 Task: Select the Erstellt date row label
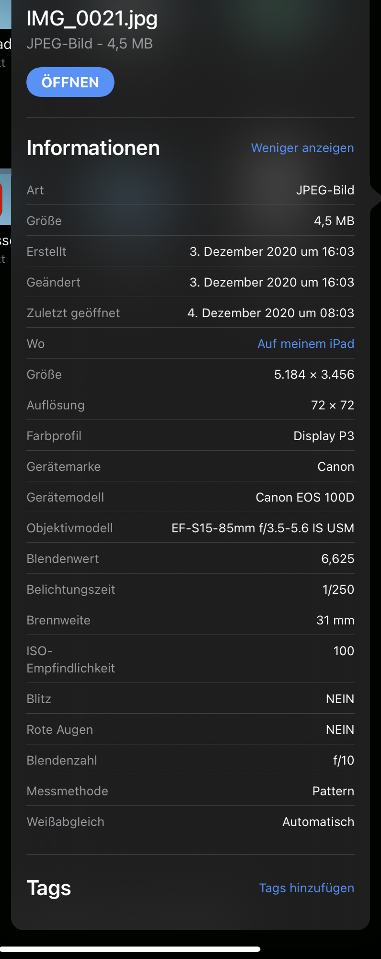point(46,252)
